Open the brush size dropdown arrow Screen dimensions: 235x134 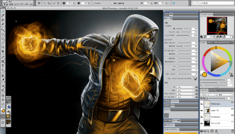tap(74, 3)
